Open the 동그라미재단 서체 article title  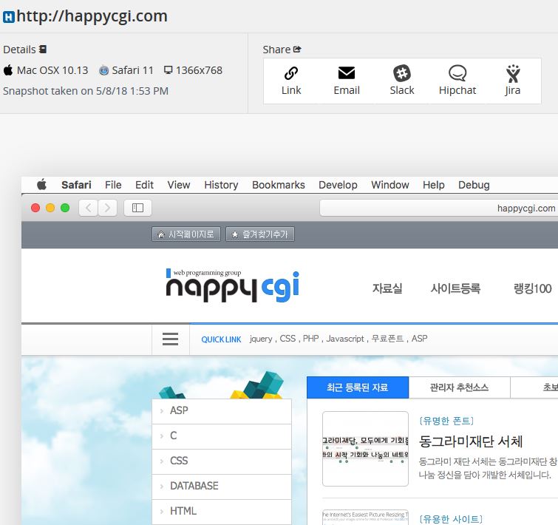tap(471, 441)
